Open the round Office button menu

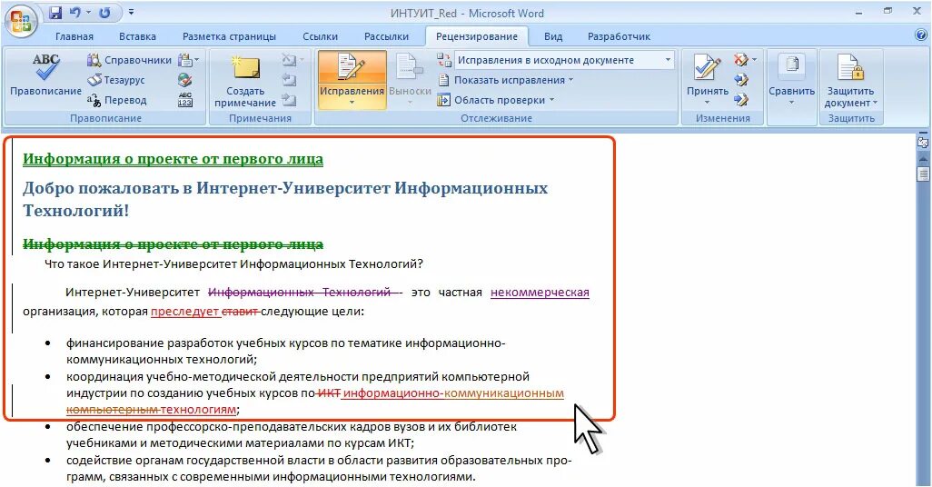click(20, 21)
